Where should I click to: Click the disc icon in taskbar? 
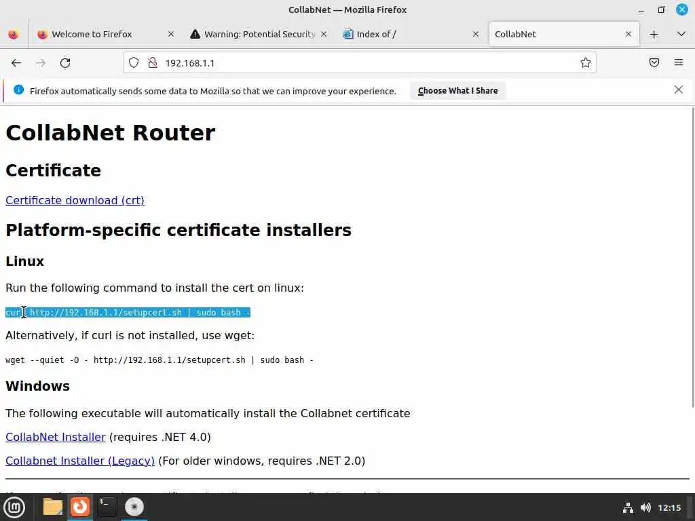coord(134,507)
